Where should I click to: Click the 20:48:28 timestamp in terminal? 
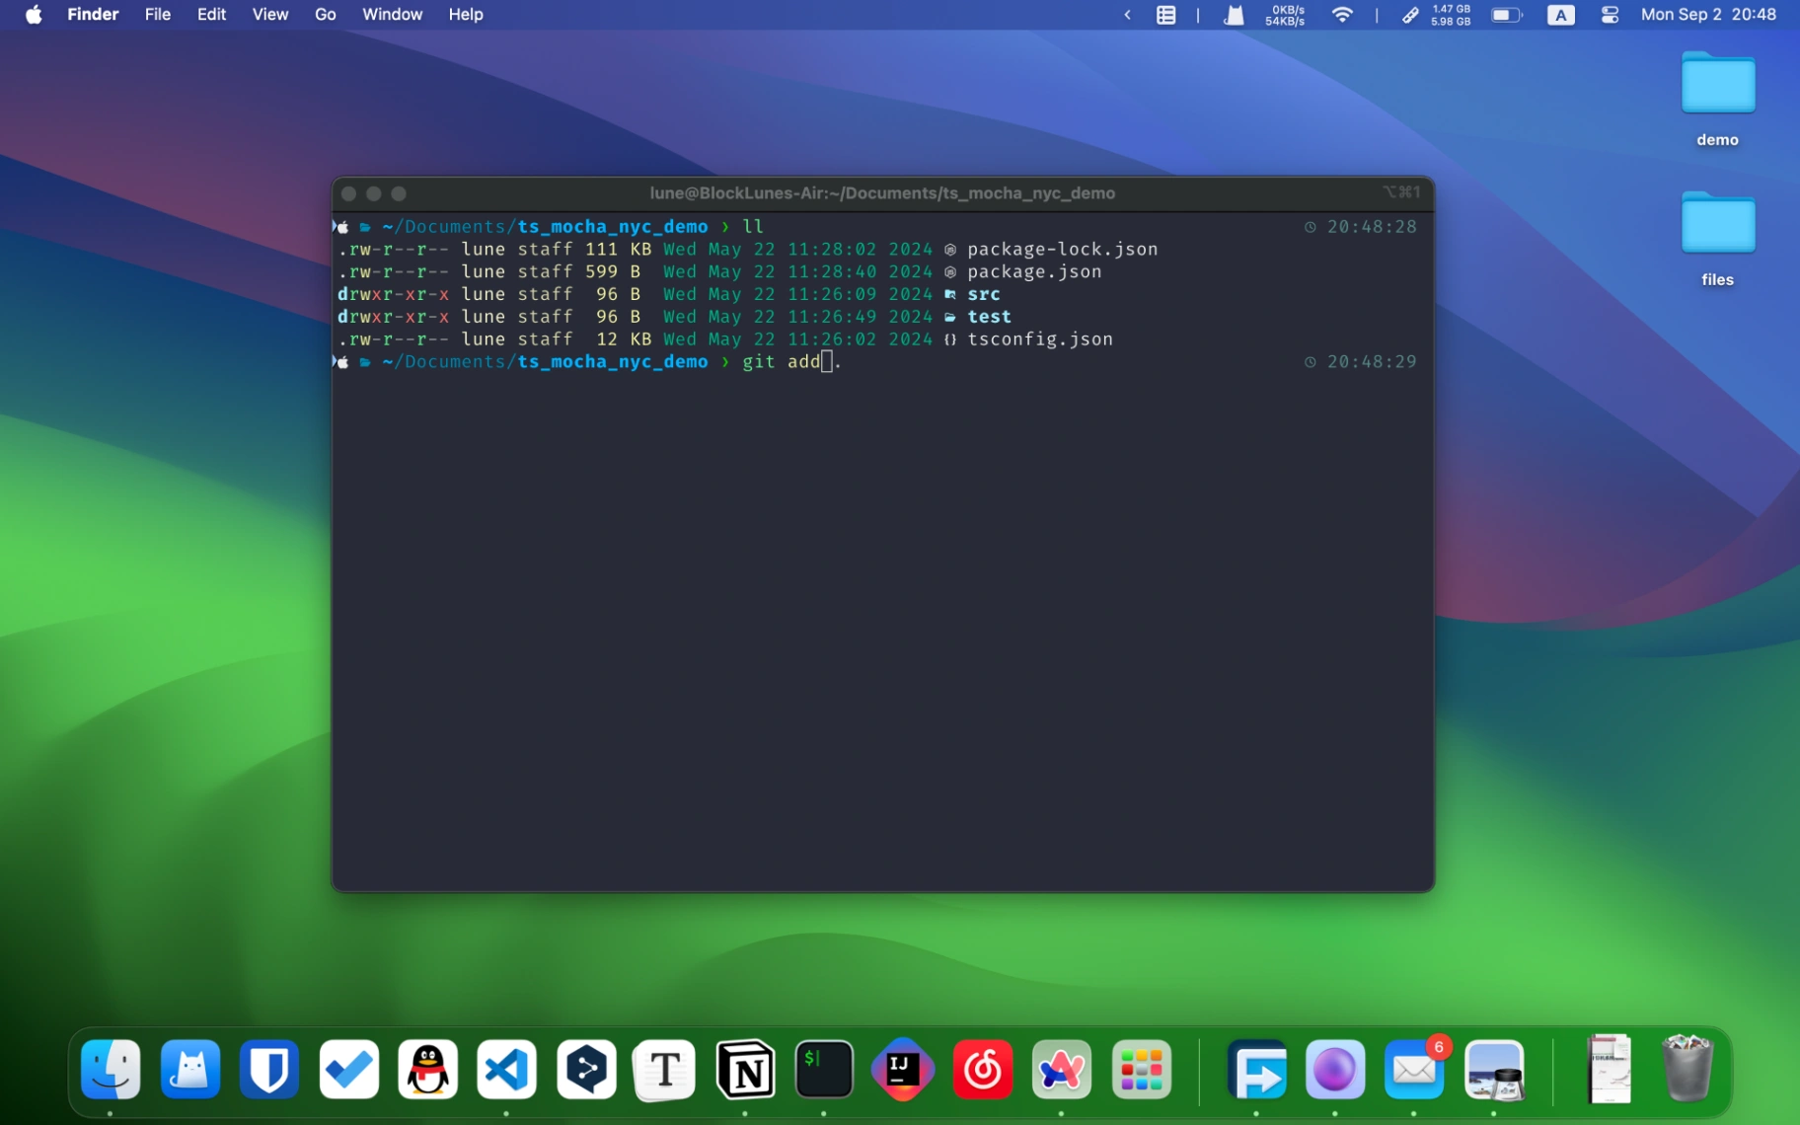point(1371,227)
